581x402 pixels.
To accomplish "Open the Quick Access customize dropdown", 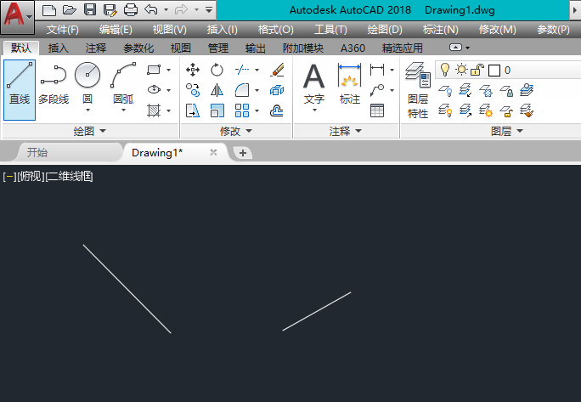I will (x=209, y=9).
